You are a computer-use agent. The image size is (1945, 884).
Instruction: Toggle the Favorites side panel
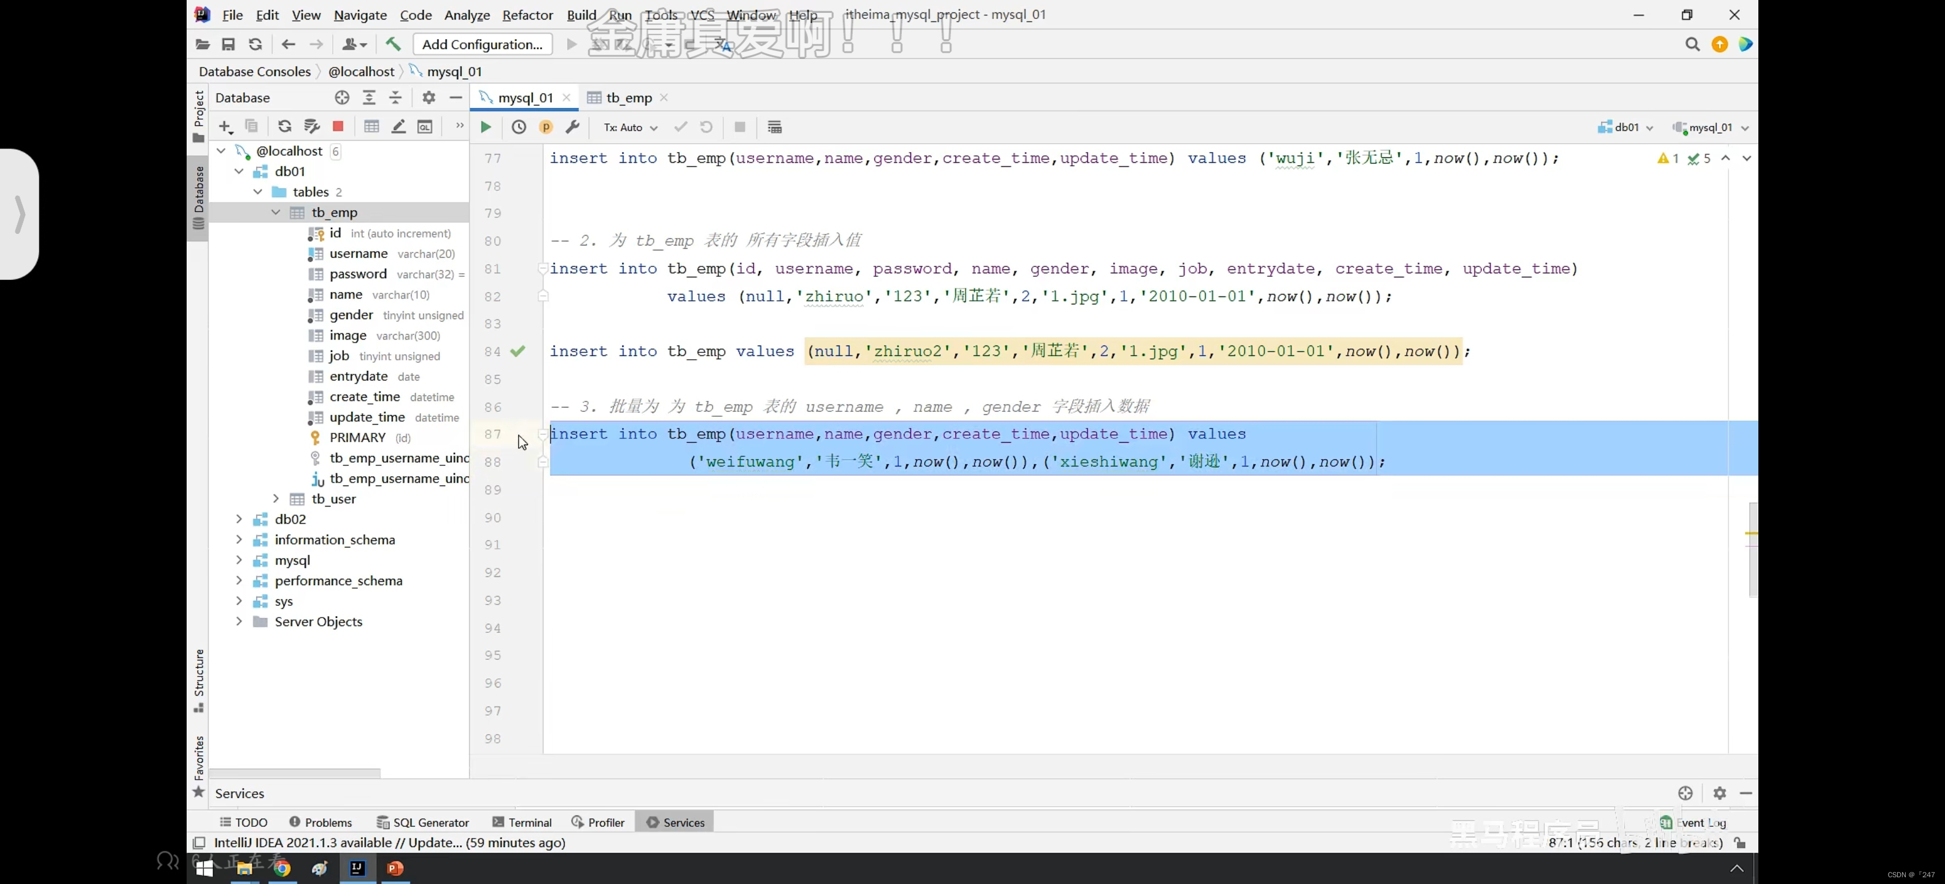point(198,766)
